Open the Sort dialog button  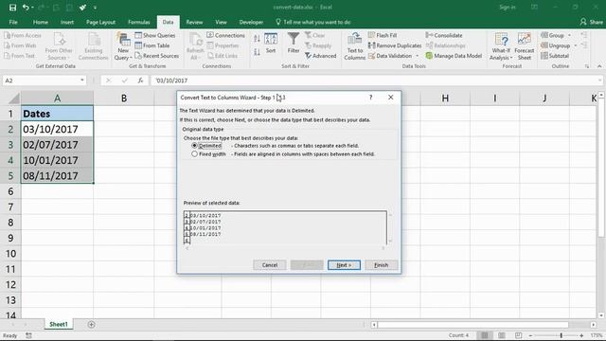pos(271,44)
